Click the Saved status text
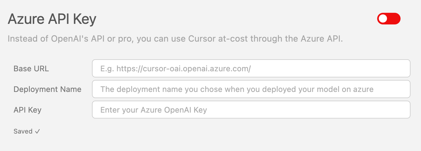Image resolution: width=421 pixels, height=151 pixels. click(23, 132)
